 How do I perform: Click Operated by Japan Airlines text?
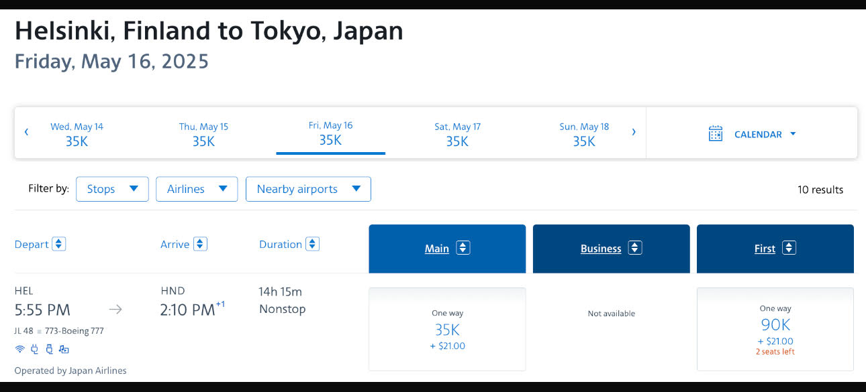[x=70, y=371]
